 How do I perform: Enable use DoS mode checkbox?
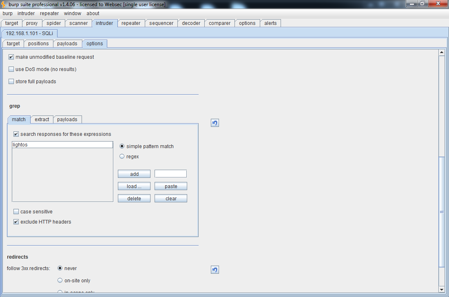point(11,69)
